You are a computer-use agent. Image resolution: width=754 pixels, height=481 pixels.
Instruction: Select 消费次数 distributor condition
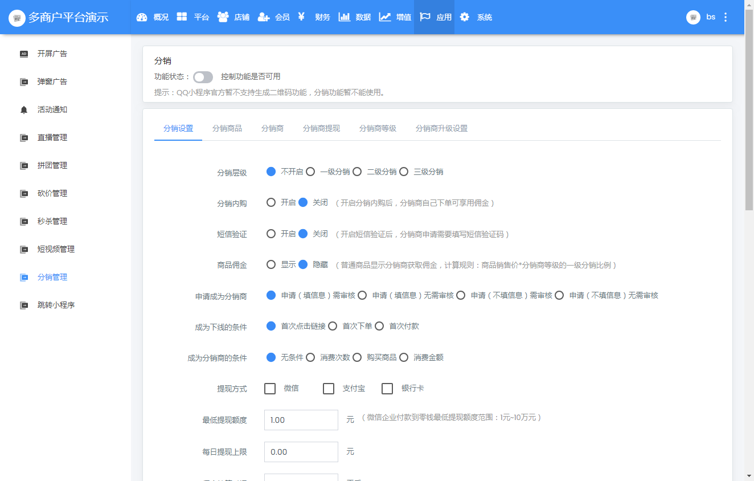pyautogui.click(x=310, y=357)
